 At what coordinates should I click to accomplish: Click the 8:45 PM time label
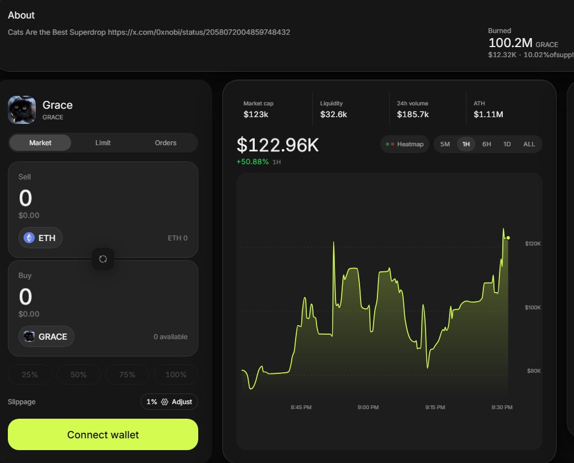[x=301, y=408]
